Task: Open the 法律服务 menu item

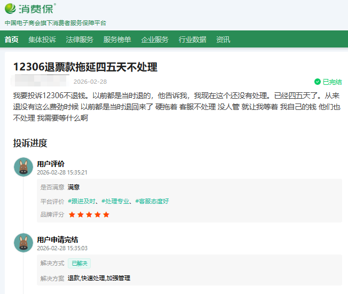Action: [80, 39]
